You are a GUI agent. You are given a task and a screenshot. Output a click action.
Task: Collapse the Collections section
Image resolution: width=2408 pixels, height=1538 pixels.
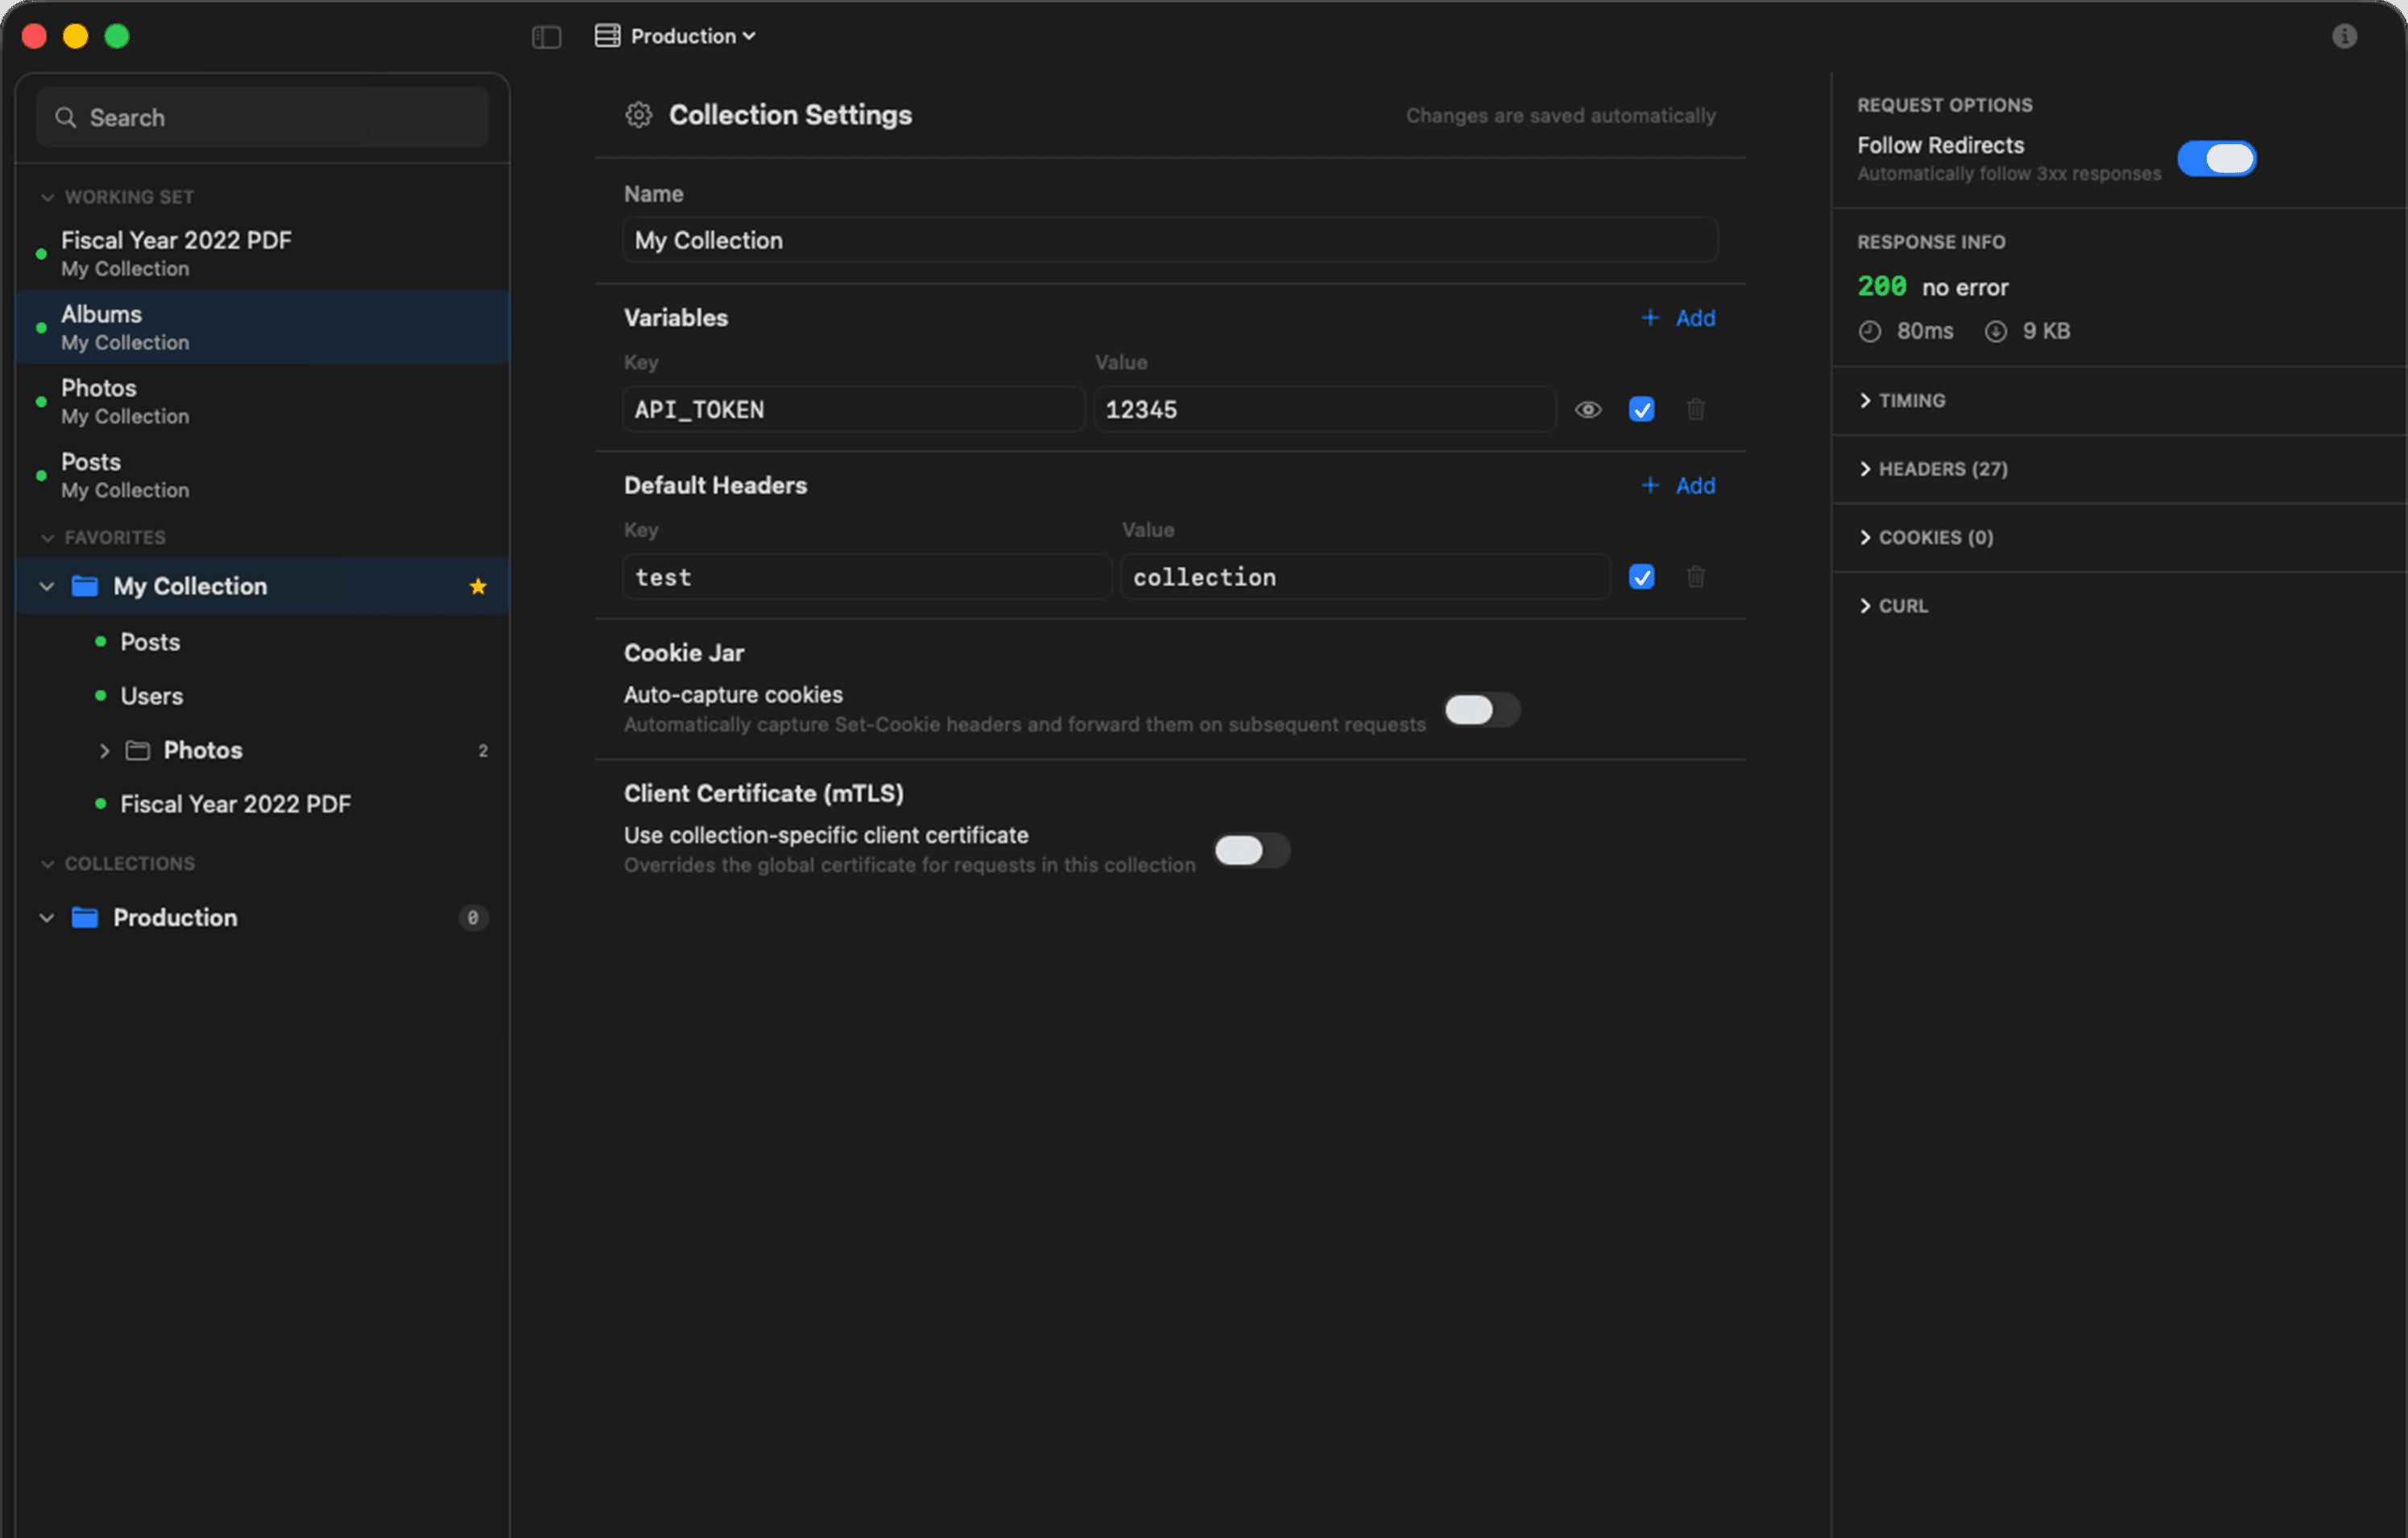click(47, 864)
